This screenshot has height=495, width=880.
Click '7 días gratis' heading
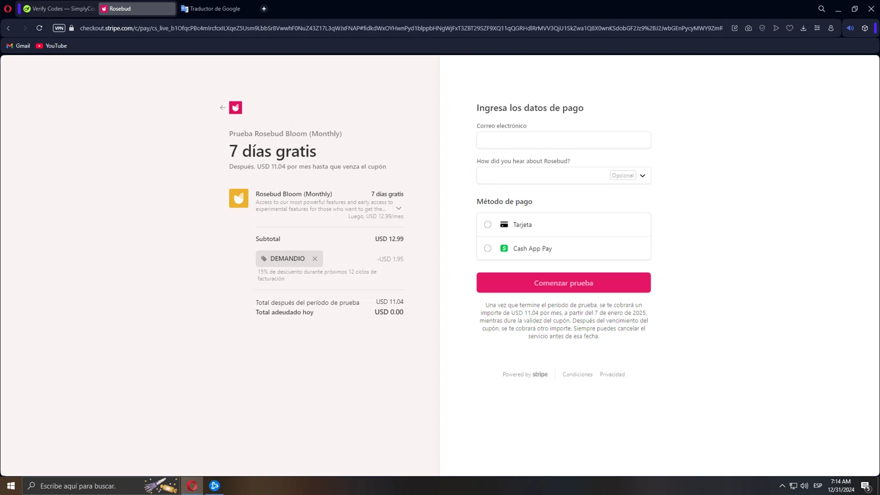273,151
